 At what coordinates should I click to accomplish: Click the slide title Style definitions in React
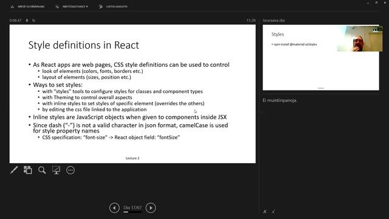[84, 45]
